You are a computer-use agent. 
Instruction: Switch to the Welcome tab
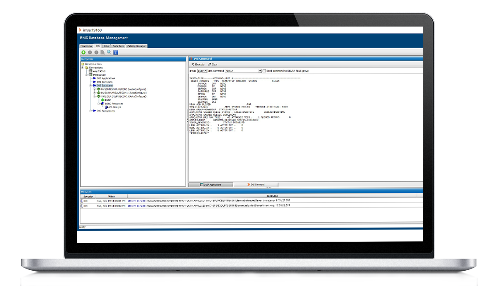pyautogui.click(x=86, y=46)
